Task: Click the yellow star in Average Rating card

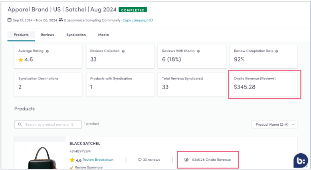Action: 21,60
